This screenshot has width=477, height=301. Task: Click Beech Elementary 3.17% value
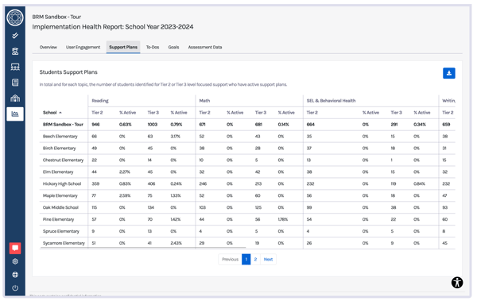[x=175, y=137]
